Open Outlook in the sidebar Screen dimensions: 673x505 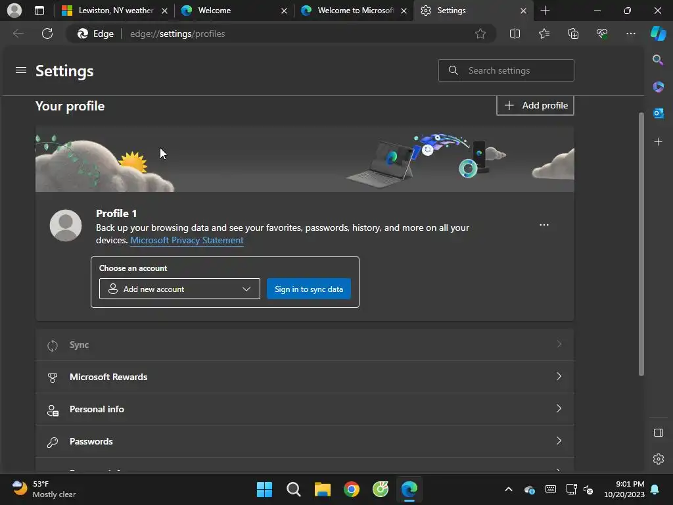[658, 113]
